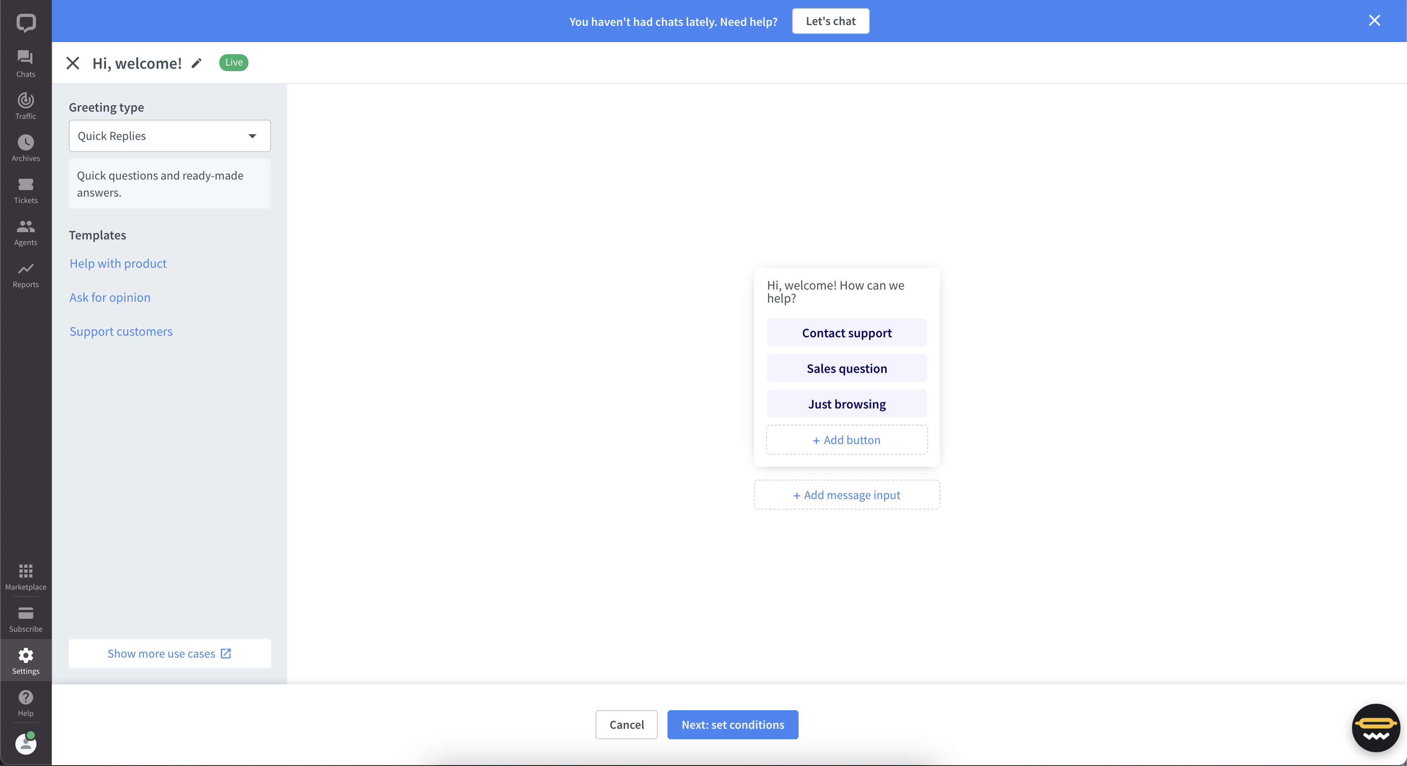Click the Live status badge
This screenshot has height=766, width=1407.
click(x=234, y=62)
